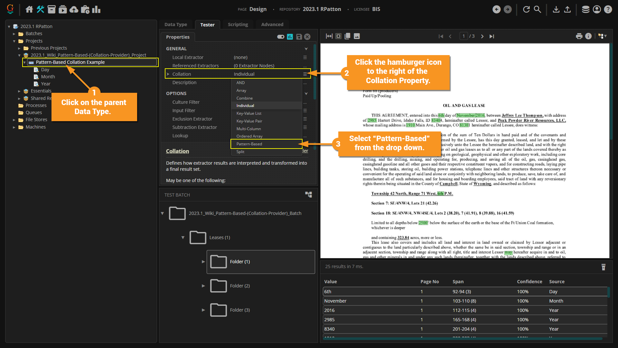Expand the Batches folder in tree

pyautogui.click(x=14, y=34)
